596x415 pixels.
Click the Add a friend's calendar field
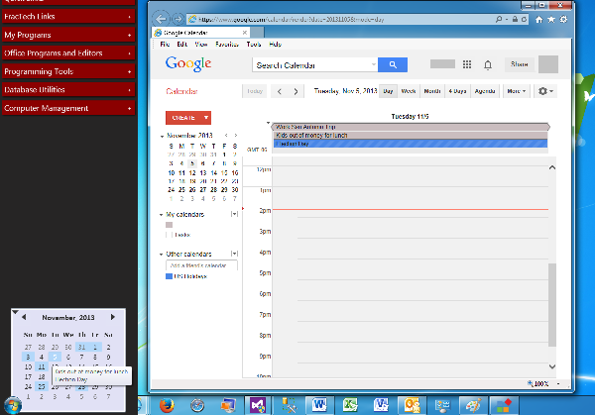(x=202, y=265)
